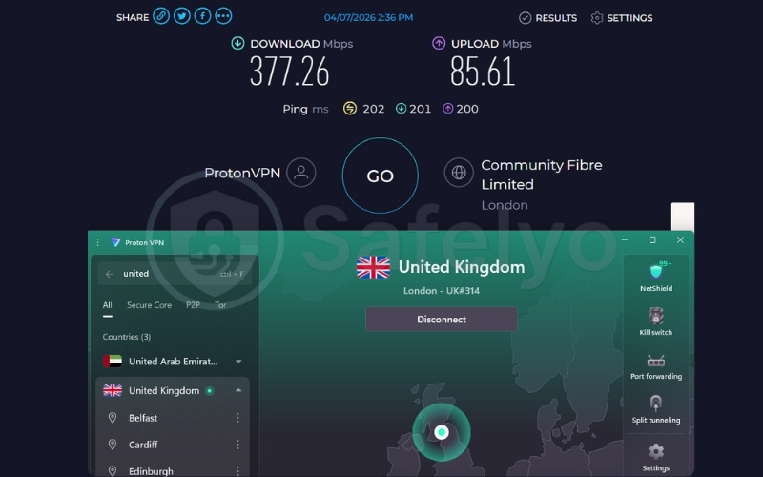Click the search field containing united
The height and width of the screenshot is (477, 763).
[175, 274]
